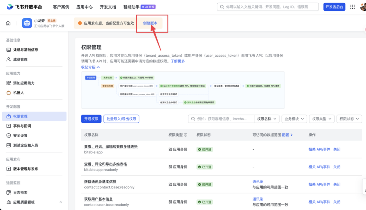Open the apps grid icon
Image resolution: width=366 pixels, height=210 pixels.
point(352,7)
